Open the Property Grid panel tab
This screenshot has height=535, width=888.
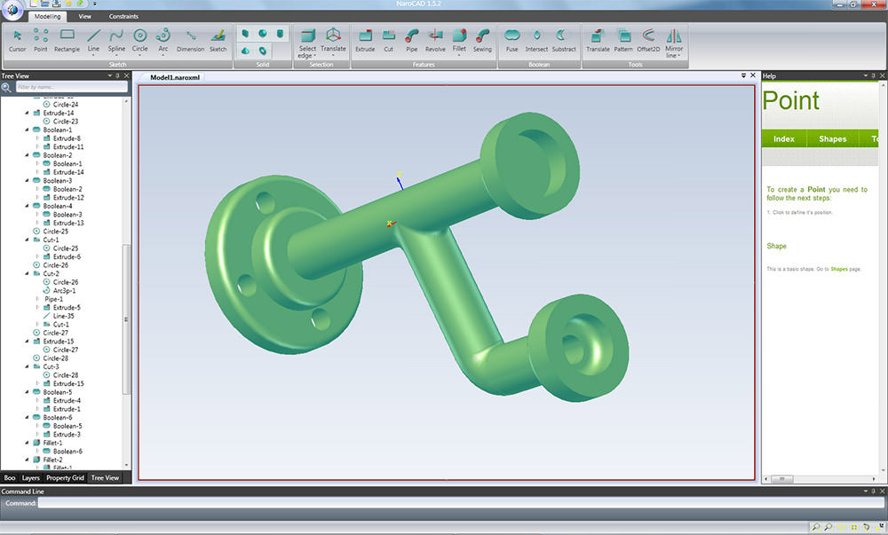point(65,477)
